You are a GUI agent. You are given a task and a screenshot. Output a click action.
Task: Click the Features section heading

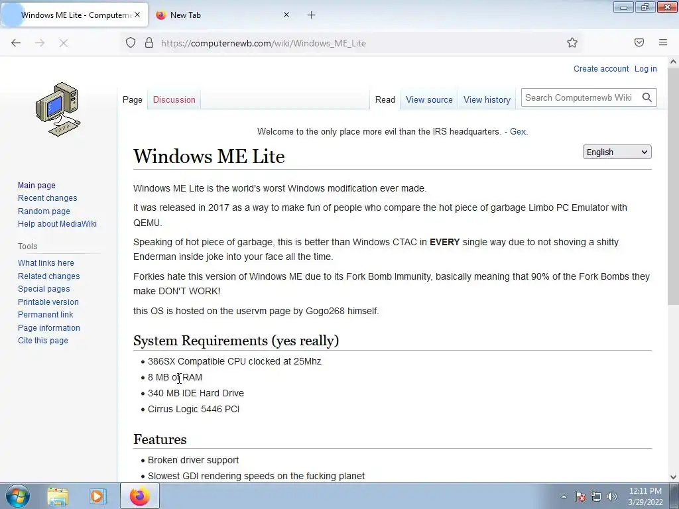point(160,439)
